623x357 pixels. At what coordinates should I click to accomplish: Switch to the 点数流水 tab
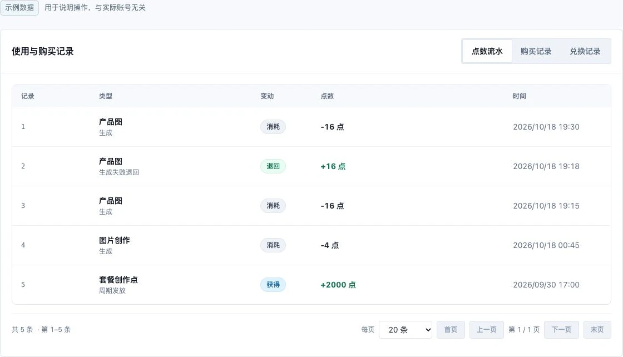click(487, 51)
